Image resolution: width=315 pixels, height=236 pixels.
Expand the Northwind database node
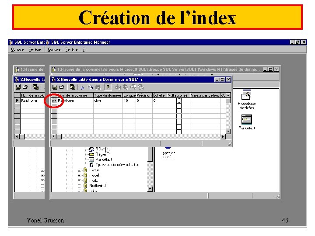point(79,186)
